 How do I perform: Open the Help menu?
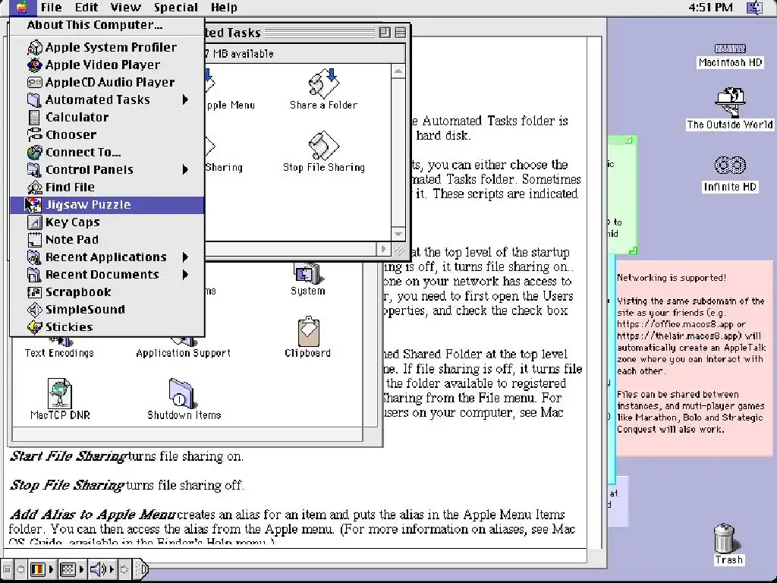pos(224,8)
